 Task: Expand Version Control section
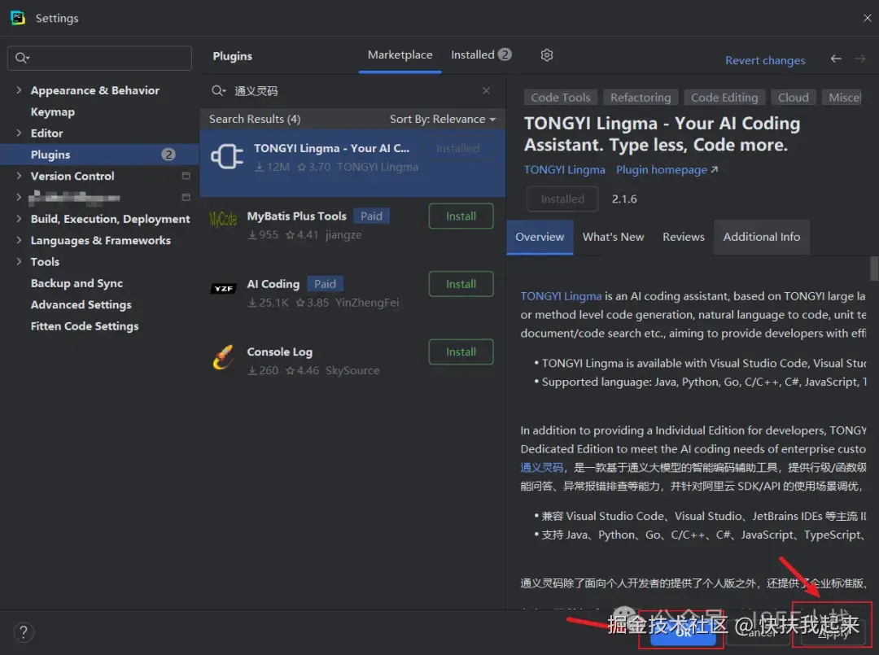coord(19,176)
